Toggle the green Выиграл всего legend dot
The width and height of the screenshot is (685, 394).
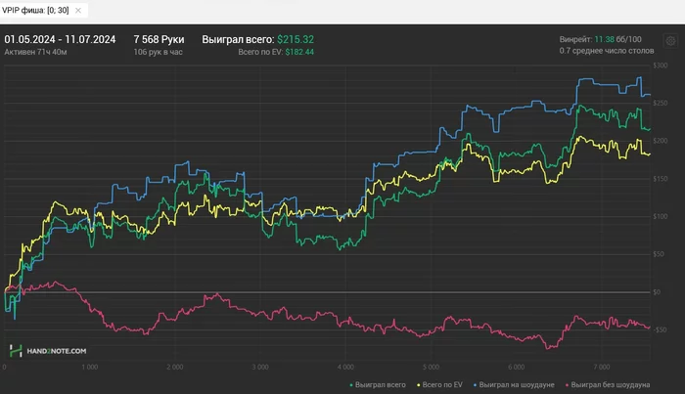pos(349,384)
